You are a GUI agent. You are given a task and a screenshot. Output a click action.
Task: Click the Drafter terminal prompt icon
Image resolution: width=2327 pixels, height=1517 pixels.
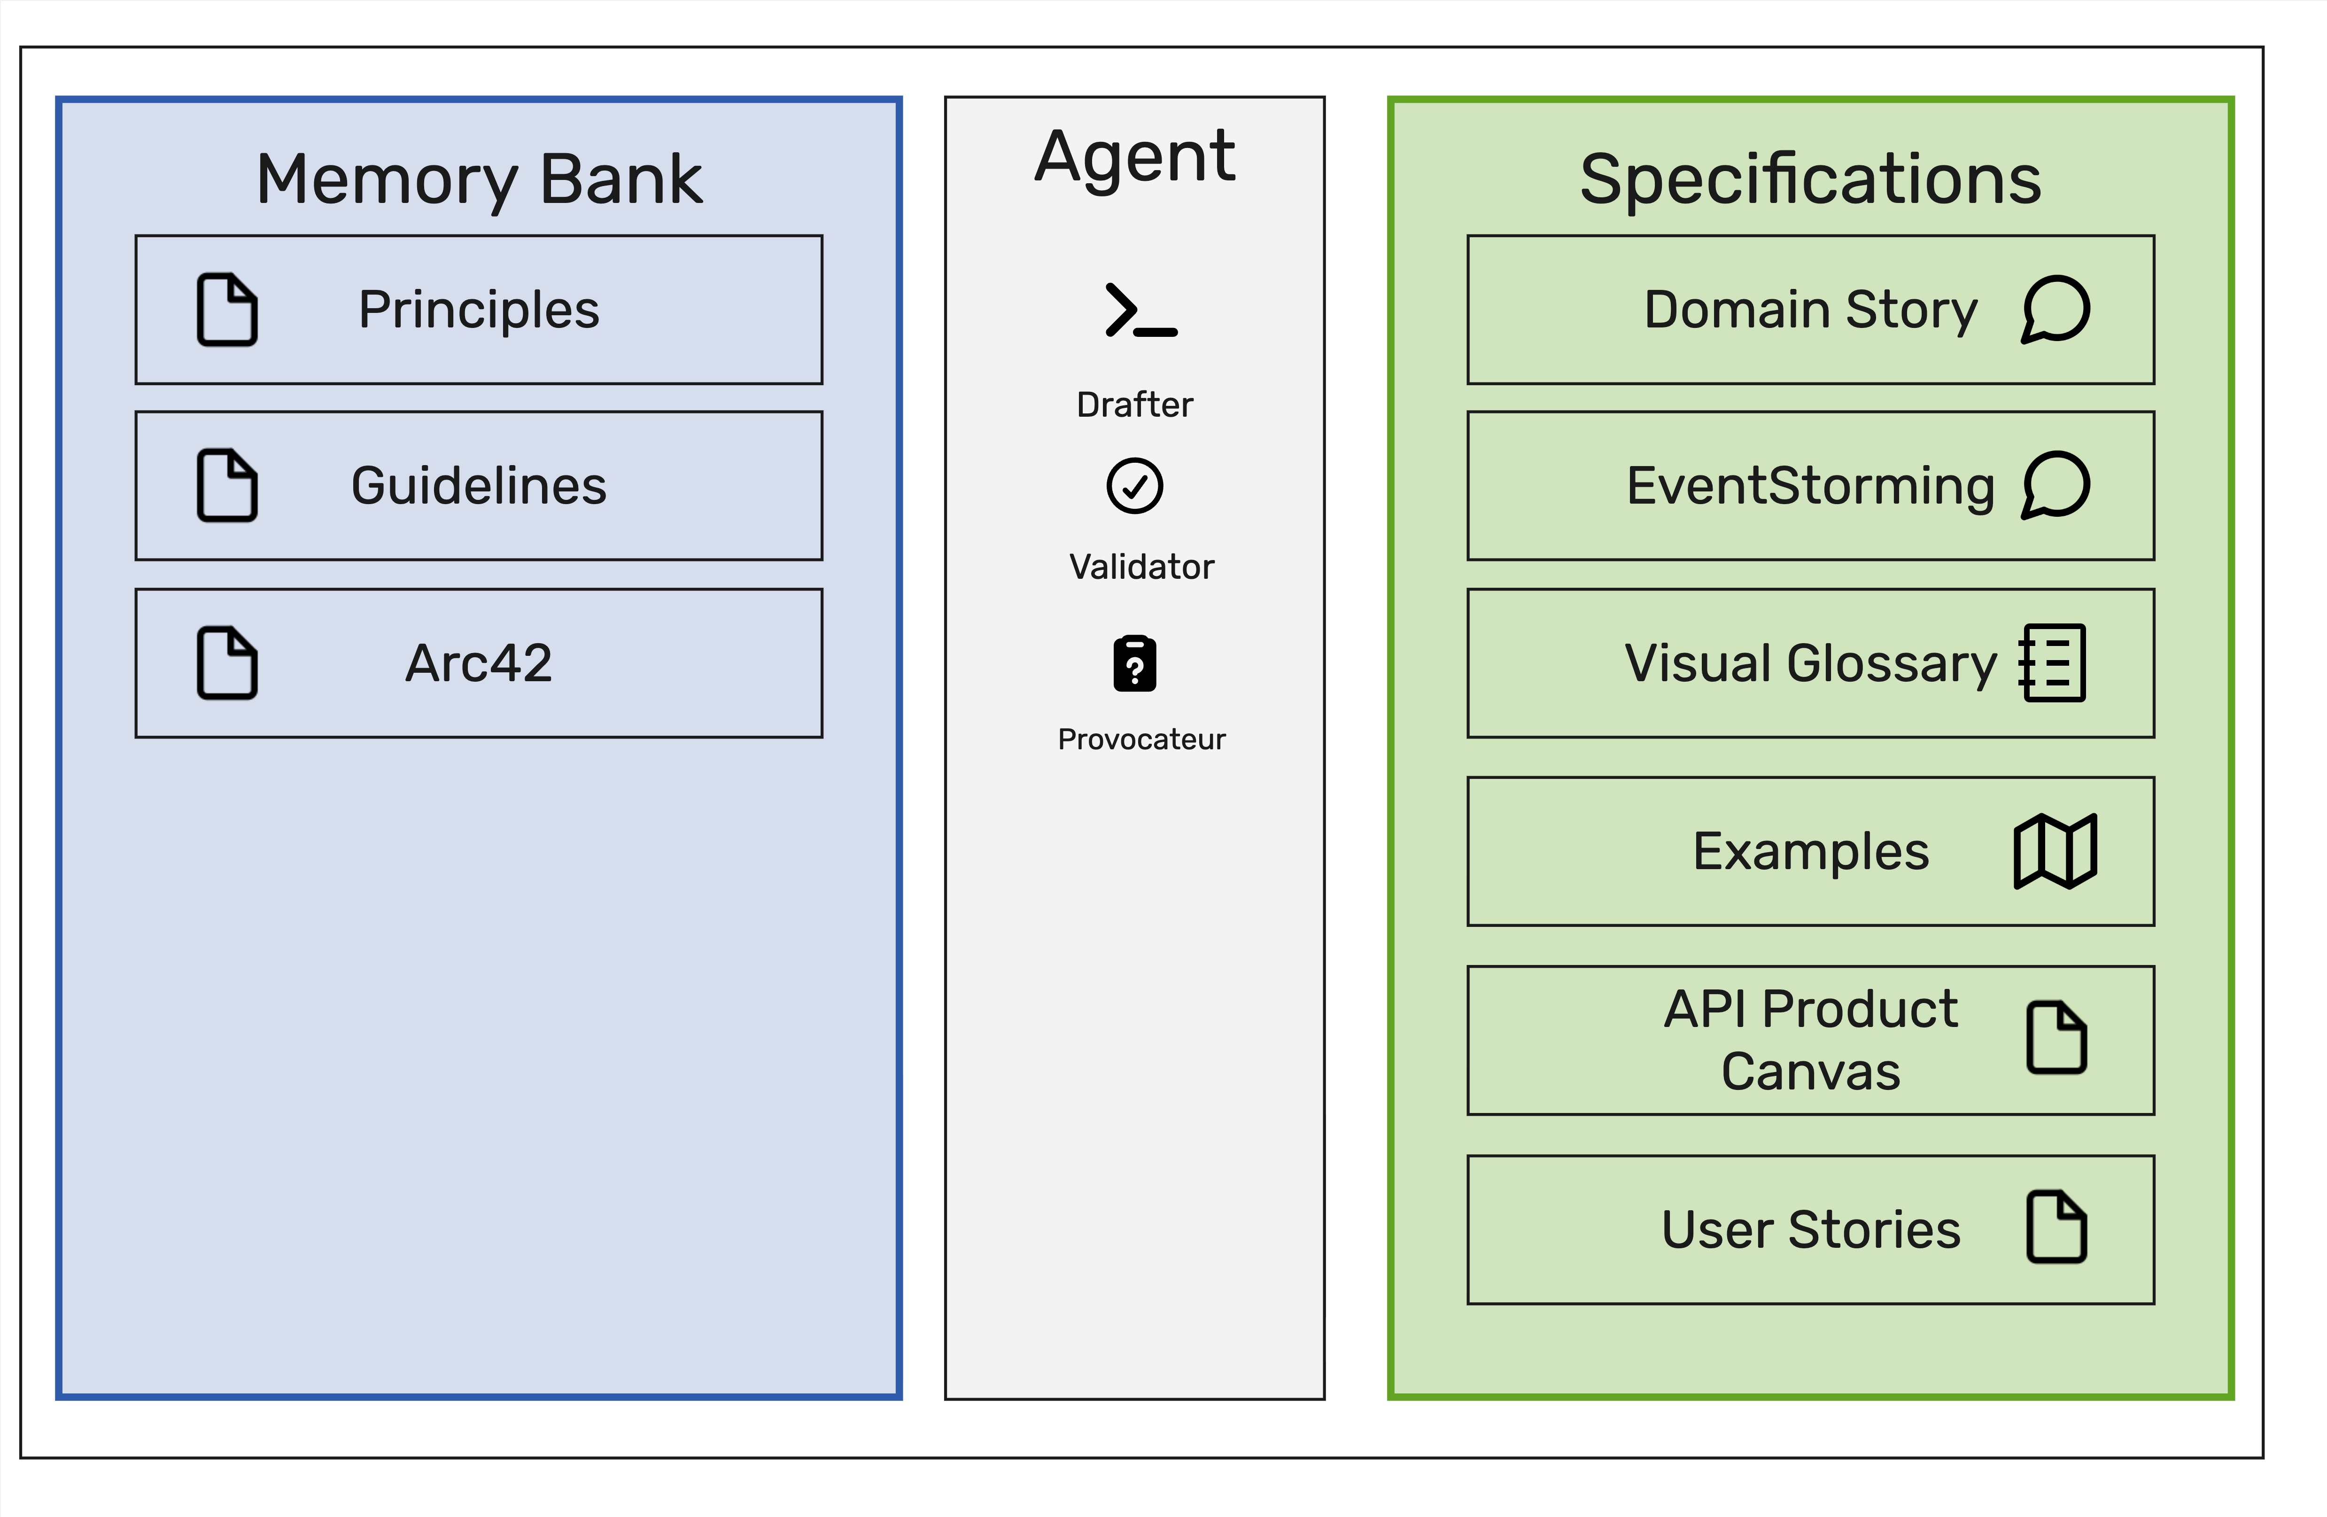coord(1141,310)
